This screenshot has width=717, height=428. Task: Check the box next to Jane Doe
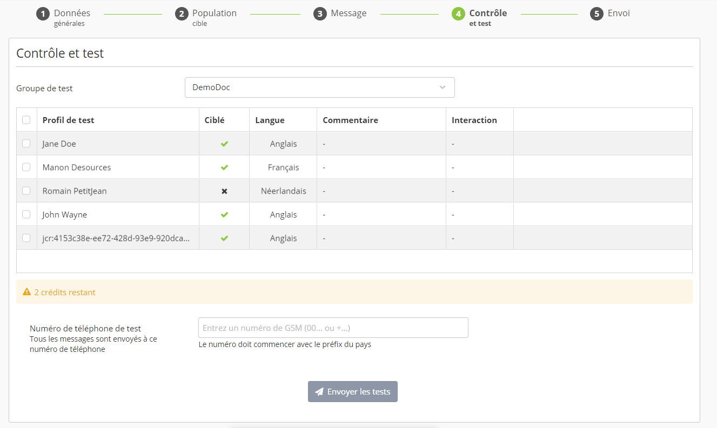[x=26, y=144]
